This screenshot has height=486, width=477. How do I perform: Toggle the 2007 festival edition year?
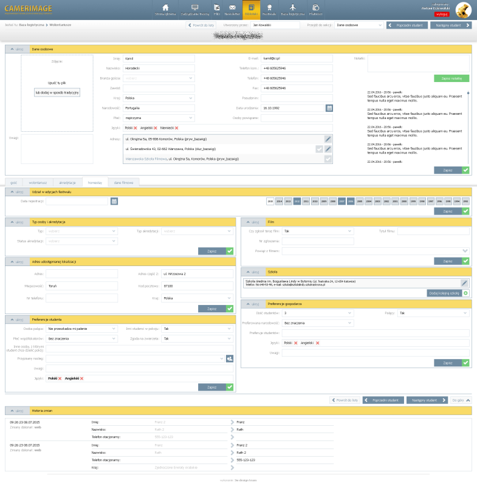pyautogui.click(x=342, y=200)
